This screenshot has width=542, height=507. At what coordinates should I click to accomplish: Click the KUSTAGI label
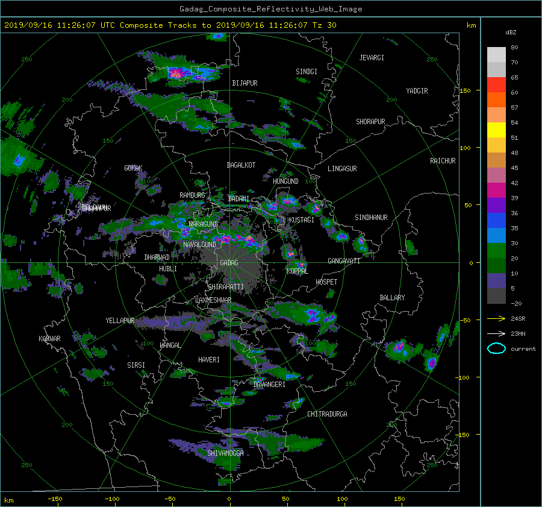(x=302, y=220)
